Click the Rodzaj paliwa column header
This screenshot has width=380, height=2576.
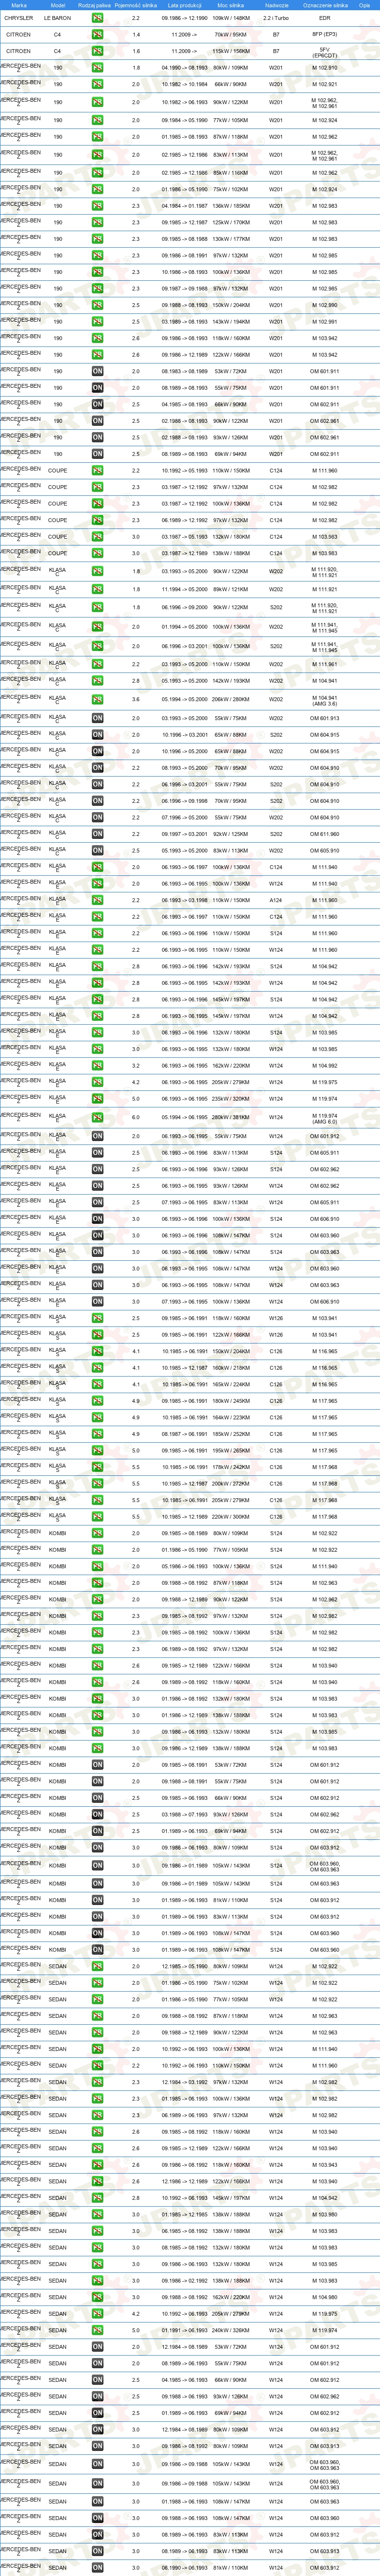95,5
